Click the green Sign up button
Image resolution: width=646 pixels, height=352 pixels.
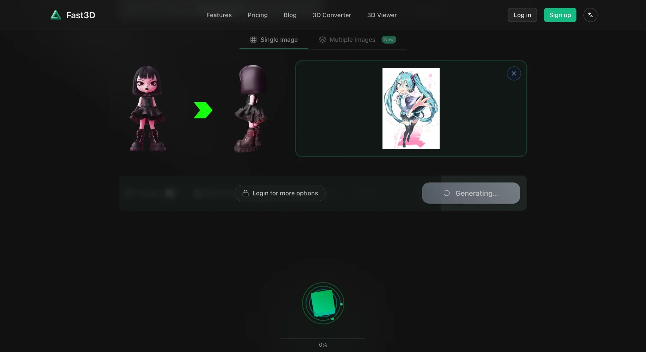[560, 15]
